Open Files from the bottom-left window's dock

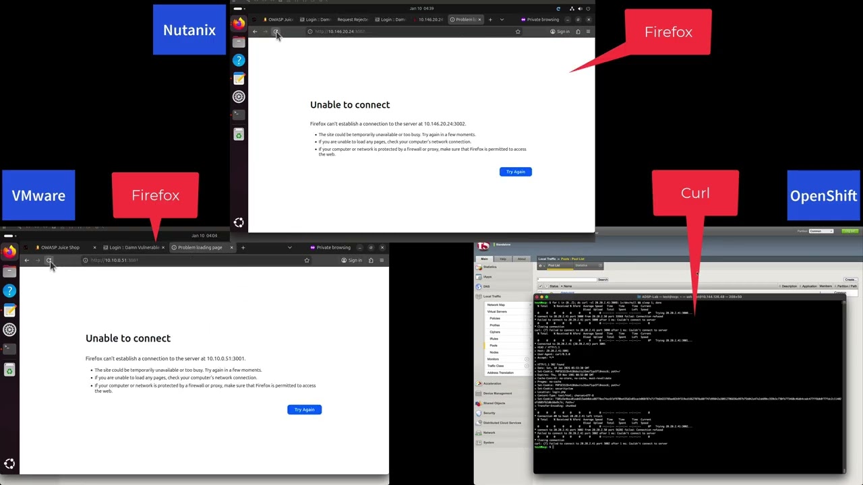coord(9,271)
